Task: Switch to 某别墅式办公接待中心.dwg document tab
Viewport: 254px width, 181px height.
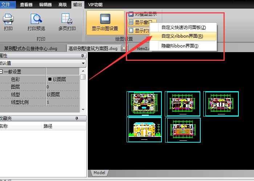Action: point(31,49)
